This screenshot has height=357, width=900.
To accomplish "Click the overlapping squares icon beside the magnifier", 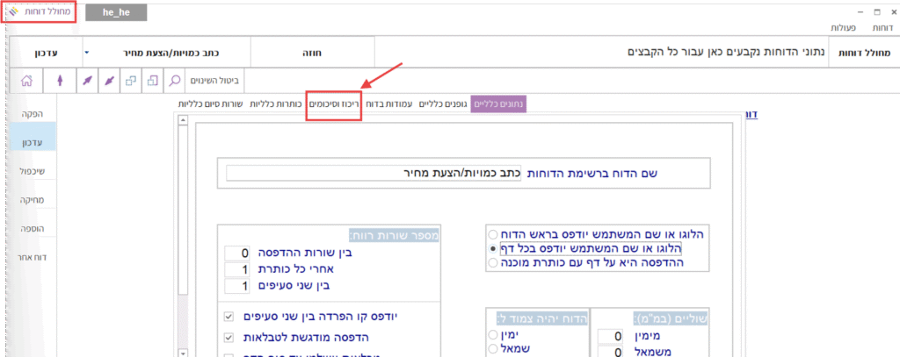I will (151, 81).
